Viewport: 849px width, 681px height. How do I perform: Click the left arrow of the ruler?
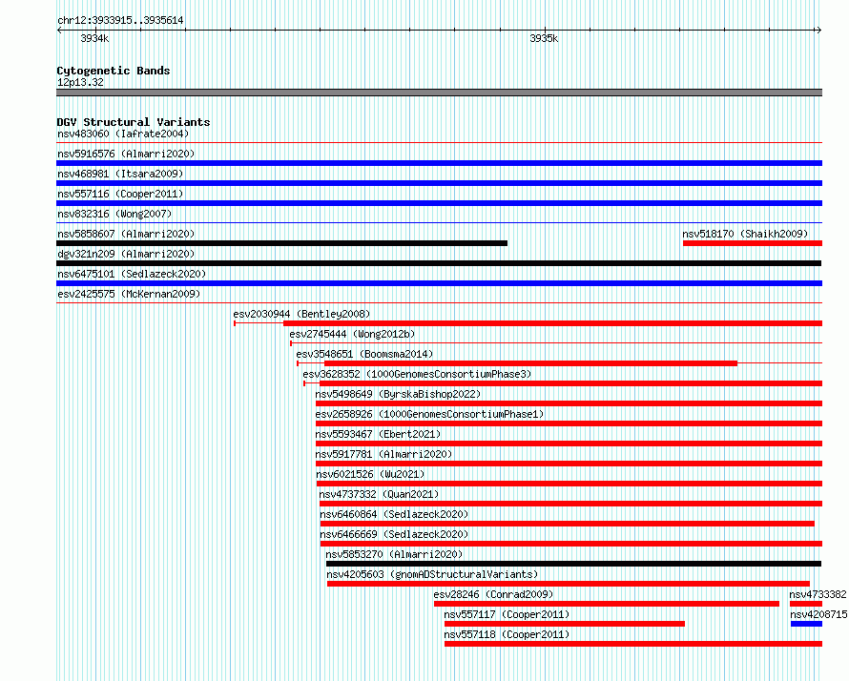(59, 30)
